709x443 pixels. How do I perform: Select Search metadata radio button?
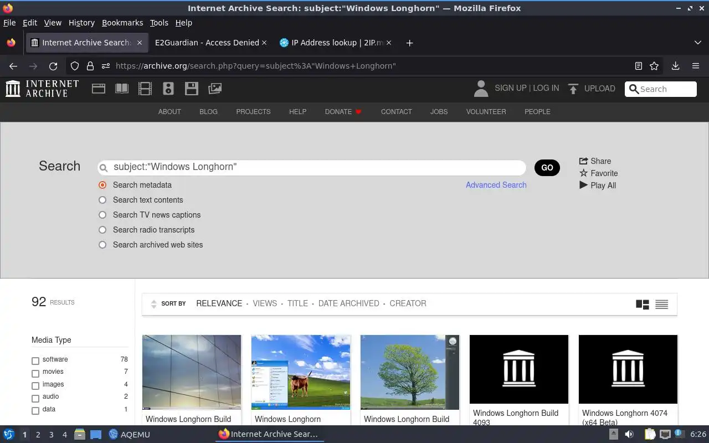[102, 185]
